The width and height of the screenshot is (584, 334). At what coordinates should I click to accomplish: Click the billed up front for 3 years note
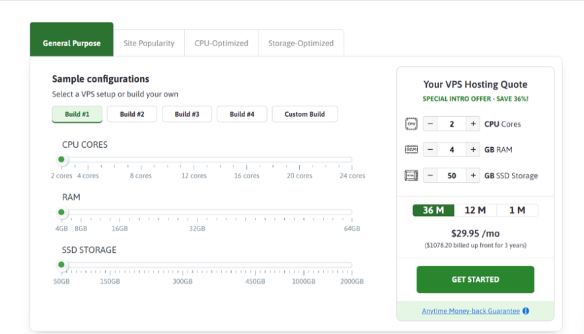click(475, 245)
